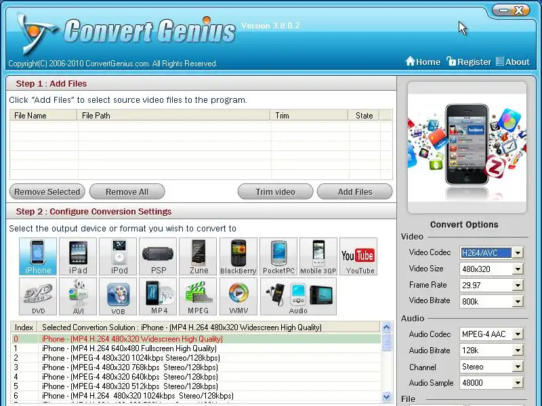Select row 3 iPhone MPEG-4 480x320 768kbps
542x406 pixels.
pyautogui.click(x=196, y=367)
